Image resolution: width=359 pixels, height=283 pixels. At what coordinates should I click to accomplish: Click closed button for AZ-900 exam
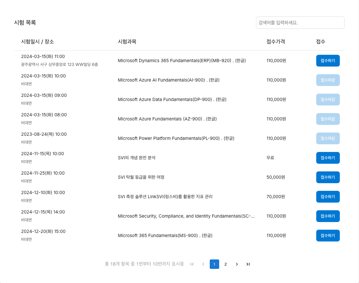point(328,119)
